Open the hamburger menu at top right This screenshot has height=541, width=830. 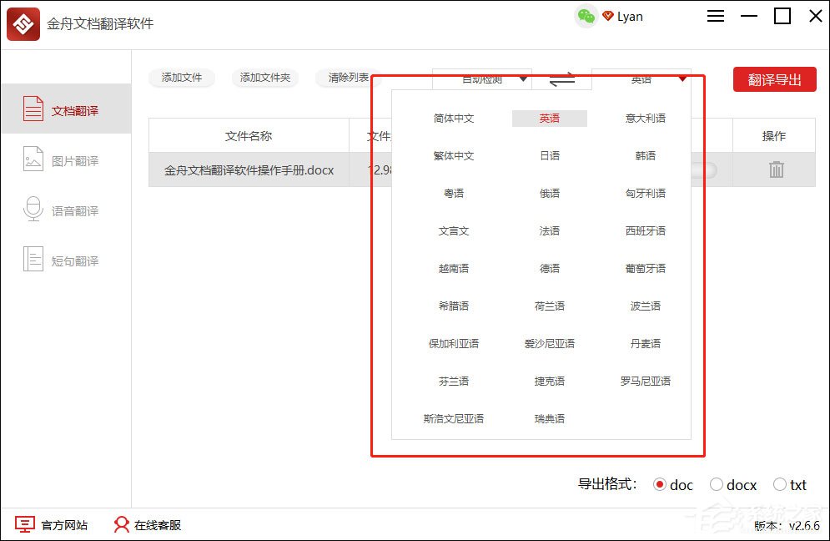pyautogui.click(x=715, y=16)
